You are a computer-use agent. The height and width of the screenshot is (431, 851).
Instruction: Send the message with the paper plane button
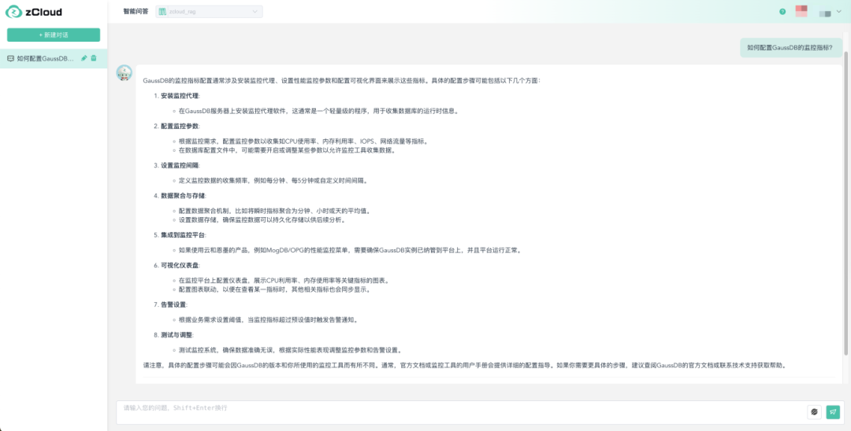point(833,412)
